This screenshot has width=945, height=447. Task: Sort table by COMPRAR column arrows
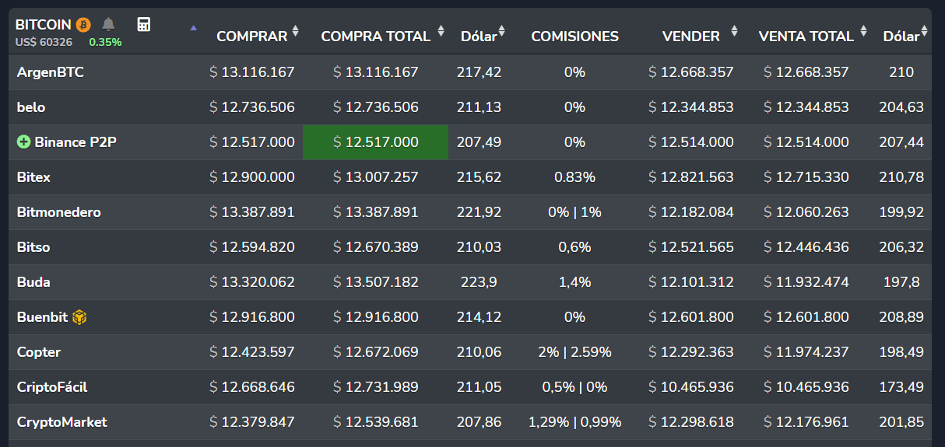pyautogui.click(x=295, y=33)
